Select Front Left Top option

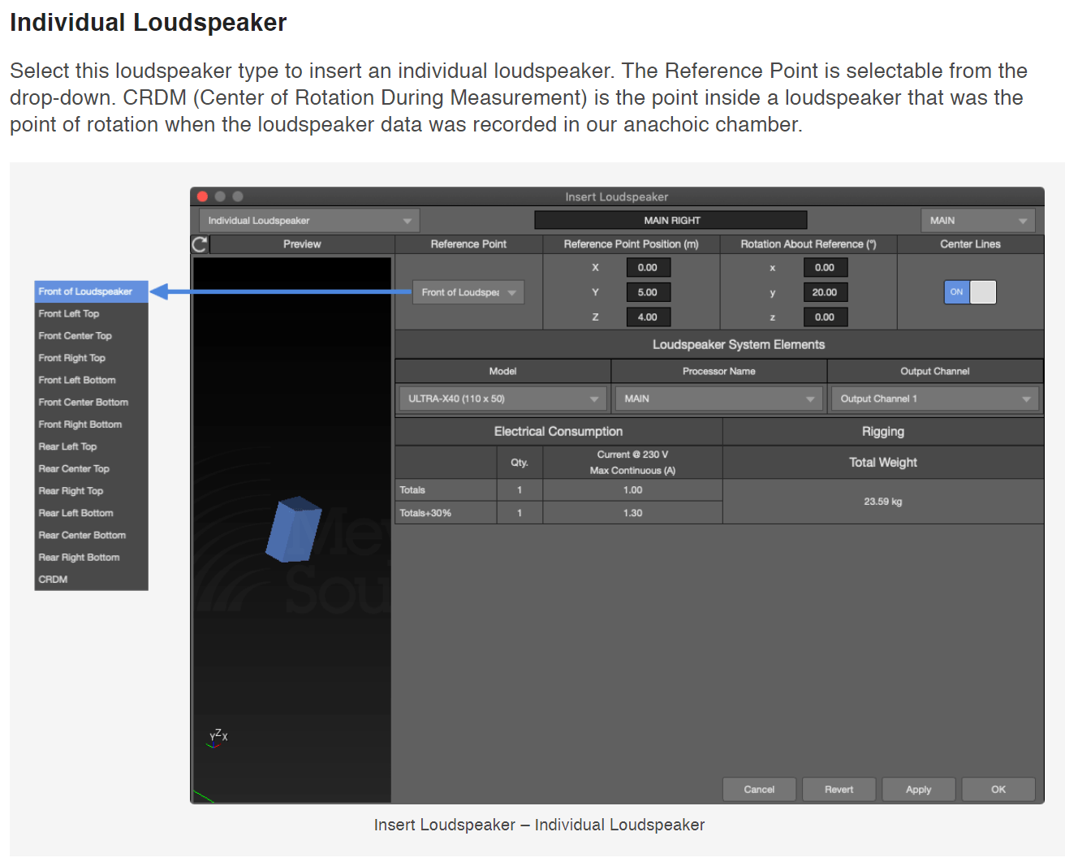click(x=91, y=313)
